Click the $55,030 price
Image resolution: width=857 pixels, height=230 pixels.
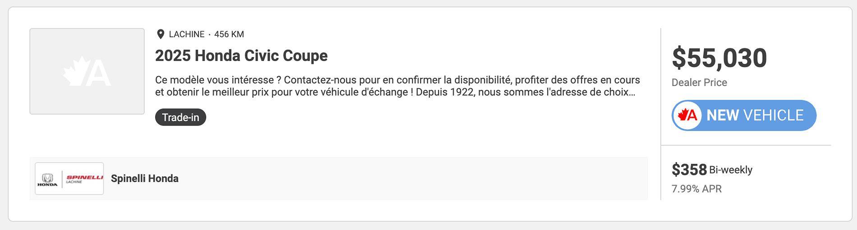(x=719, y=58)
